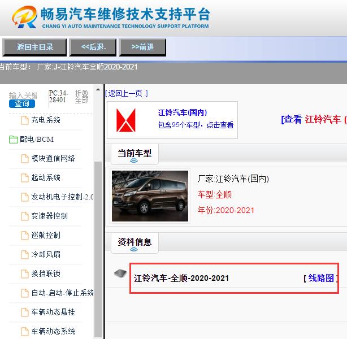The width and height of the screenshot is (347, 339).
Task: Go forward with the >>前进 button
Action: click(142, 47)
